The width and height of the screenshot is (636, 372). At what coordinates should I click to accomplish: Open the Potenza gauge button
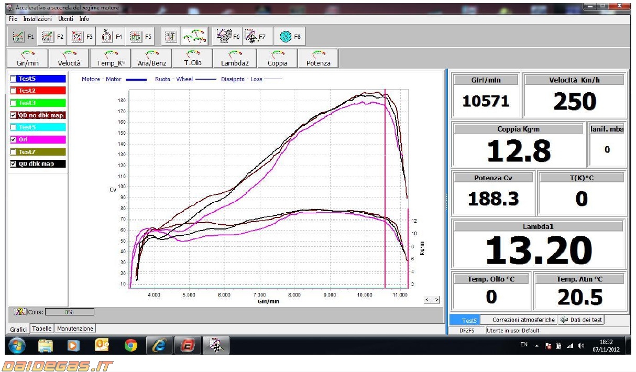(318, 59)
